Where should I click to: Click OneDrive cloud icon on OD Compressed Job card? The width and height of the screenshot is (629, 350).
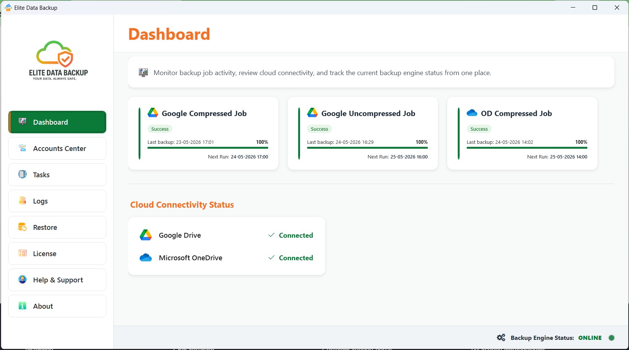[x=472, y=113]
